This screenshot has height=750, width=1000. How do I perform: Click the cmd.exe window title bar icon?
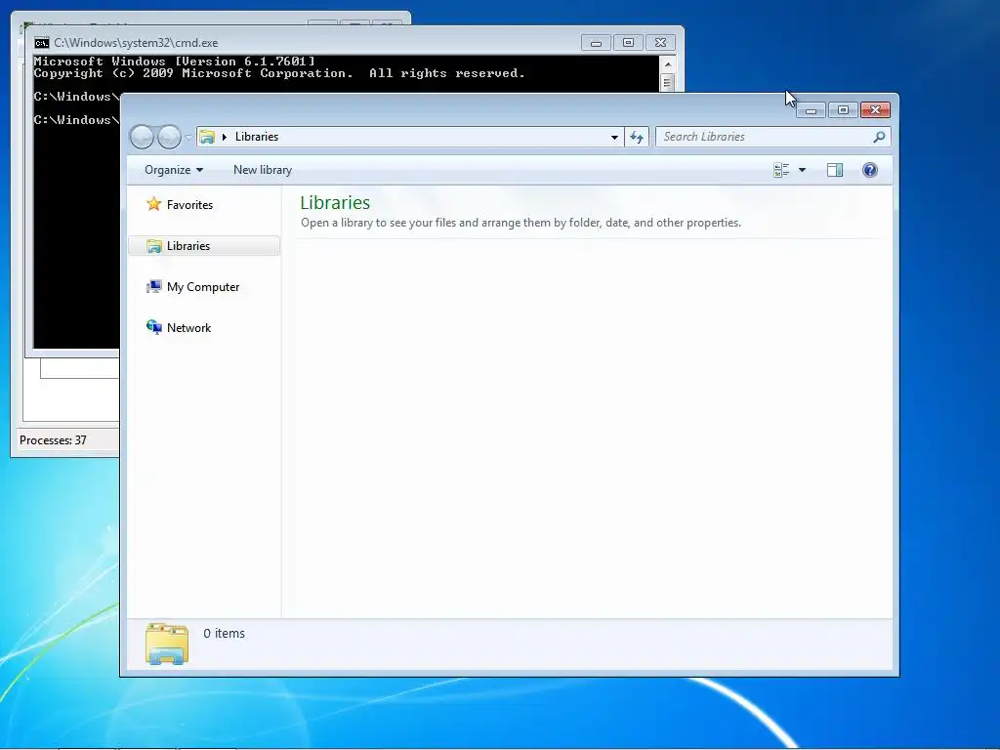(41, 43)
